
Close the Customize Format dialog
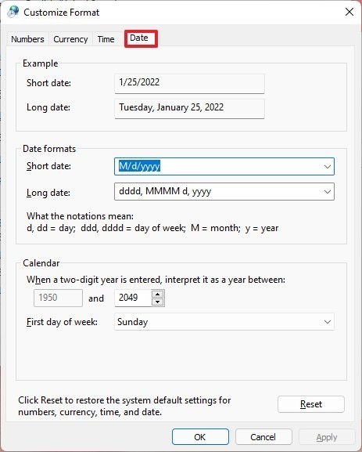click(349, 12)
